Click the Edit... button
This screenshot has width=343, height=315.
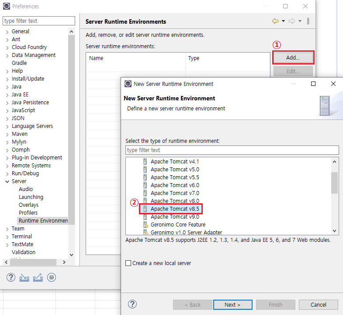293,71
